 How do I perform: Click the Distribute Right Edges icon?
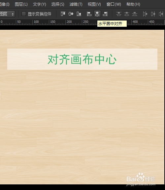161,14
